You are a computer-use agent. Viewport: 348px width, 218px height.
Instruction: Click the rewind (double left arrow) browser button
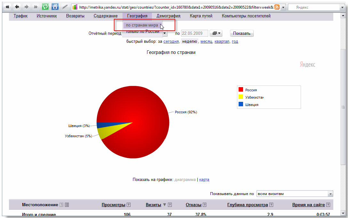(x=7, y=7)
